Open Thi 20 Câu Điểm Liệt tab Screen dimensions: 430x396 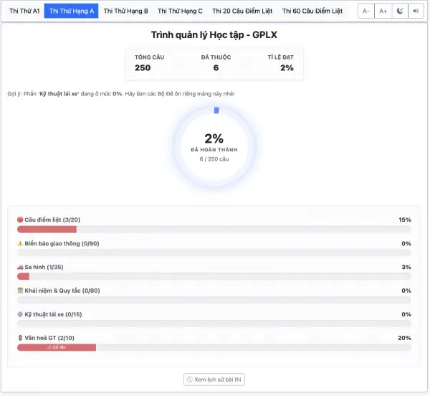coord(242,11)
